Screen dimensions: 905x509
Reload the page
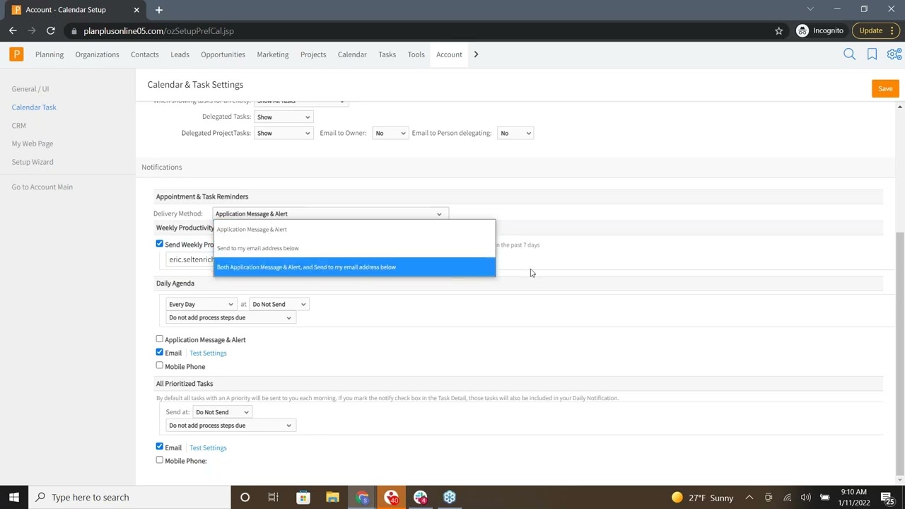(x=51, y=30)
